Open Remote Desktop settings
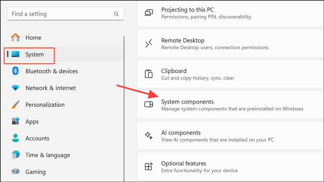 pos(230,43)
